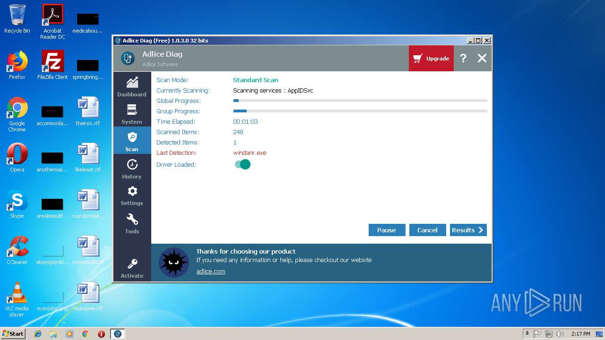
Task: Click the time elapsed value 00:01:03
Action: click(x=245, y=122)
